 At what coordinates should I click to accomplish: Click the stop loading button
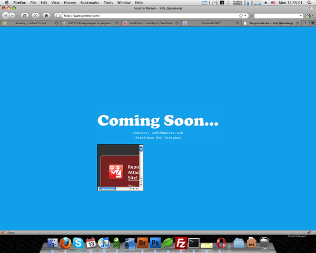(x=35, y=15)
